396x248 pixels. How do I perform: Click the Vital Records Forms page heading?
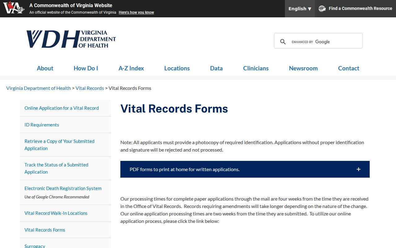(174, 109)
